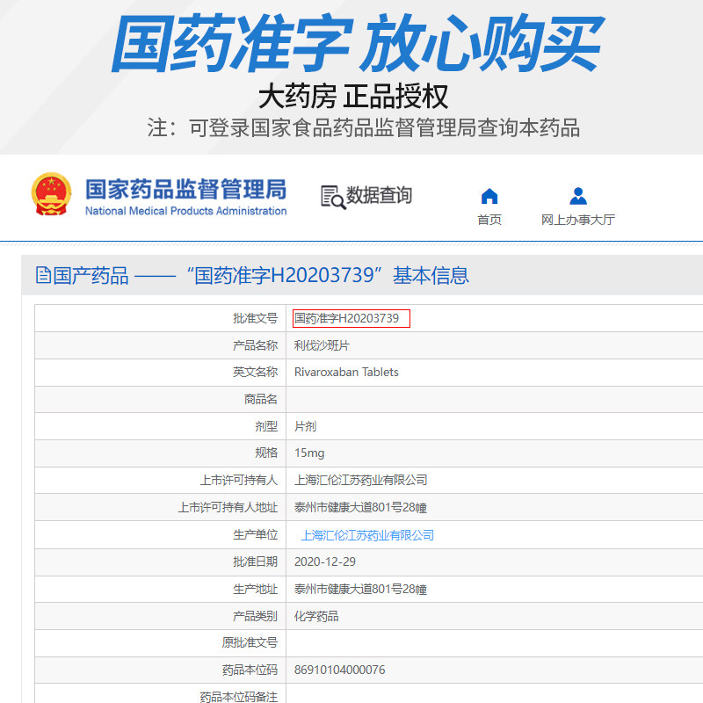Select specification value 15mg

pos(309,453)
